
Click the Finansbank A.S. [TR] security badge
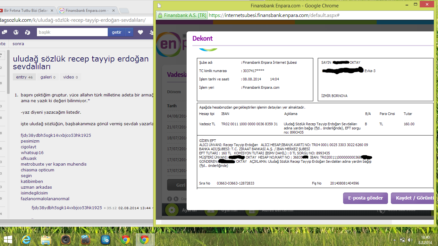tap(182, 15)
